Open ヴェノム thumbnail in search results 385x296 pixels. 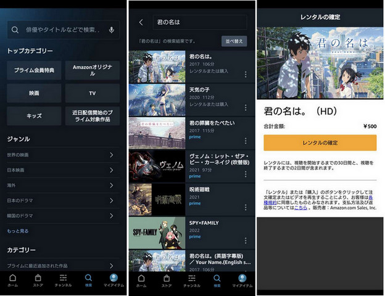(x=157, y=166)
